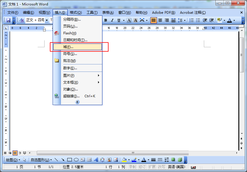Expand the 文本框(X) submenu
Image resolution: width=247 pixels, height=172 pixels.
point(78,82)
